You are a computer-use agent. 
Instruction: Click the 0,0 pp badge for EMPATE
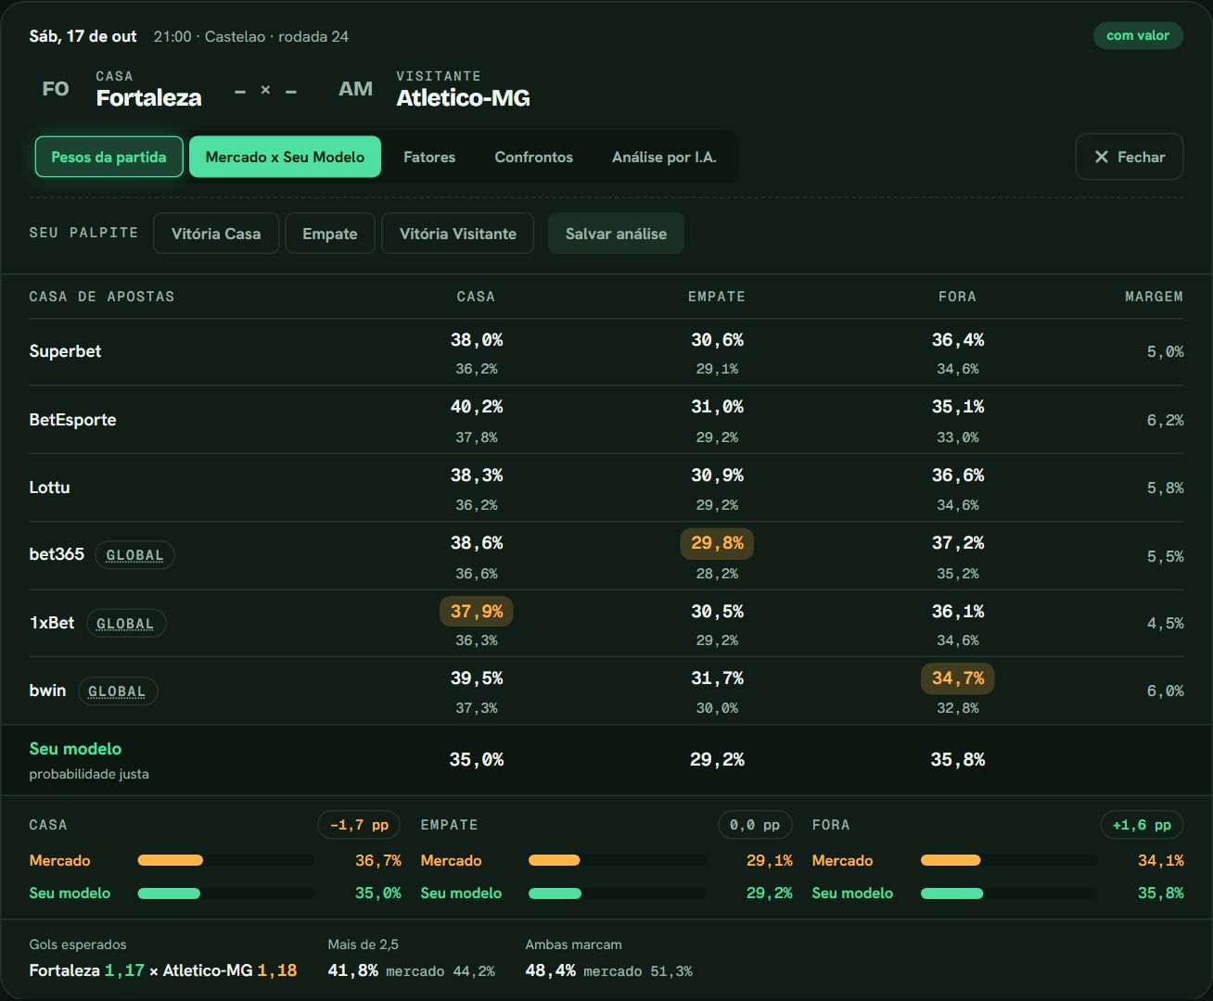pyautogui.click(x=754, y=825)
